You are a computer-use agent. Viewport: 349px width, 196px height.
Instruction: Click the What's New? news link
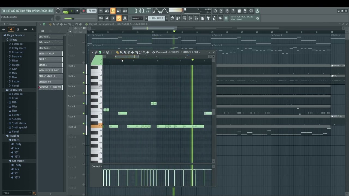click(236, 20)
